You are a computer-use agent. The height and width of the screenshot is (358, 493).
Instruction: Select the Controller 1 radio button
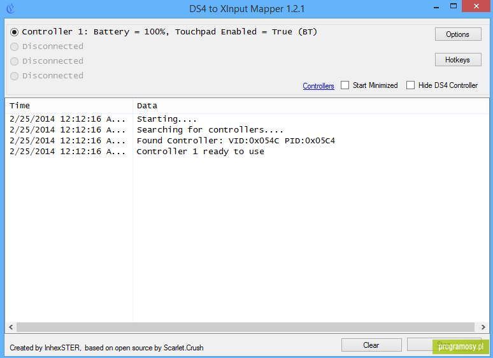coord(14,32)
